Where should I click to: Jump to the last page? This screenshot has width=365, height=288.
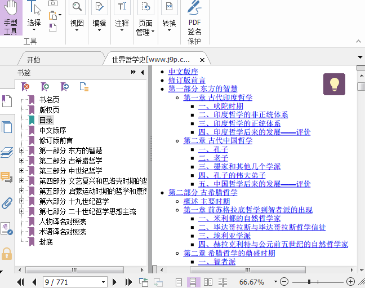coord(128,282)
